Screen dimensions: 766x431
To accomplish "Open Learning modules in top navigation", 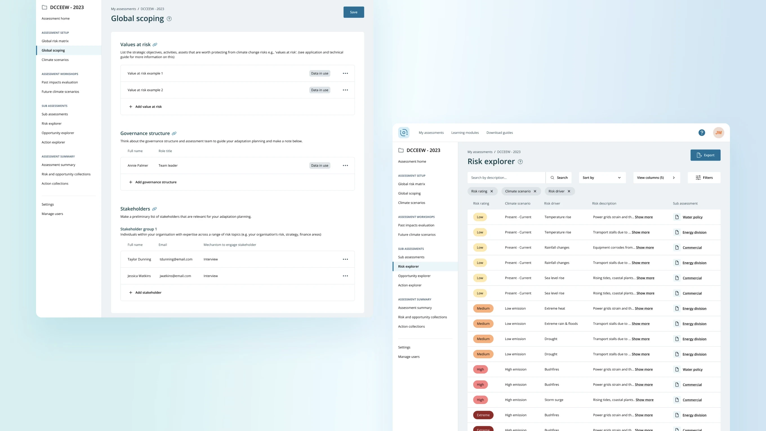I will 465,133.
